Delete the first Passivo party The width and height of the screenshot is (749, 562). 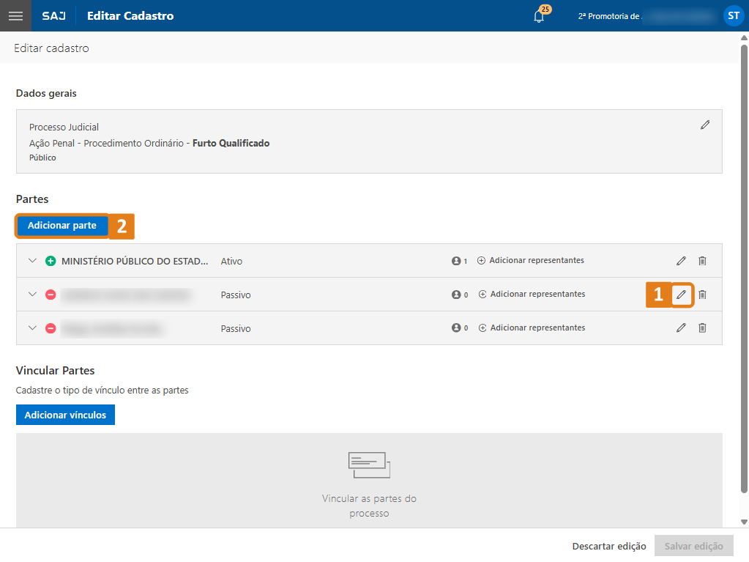pyautogui.click(x=702, y=295)
